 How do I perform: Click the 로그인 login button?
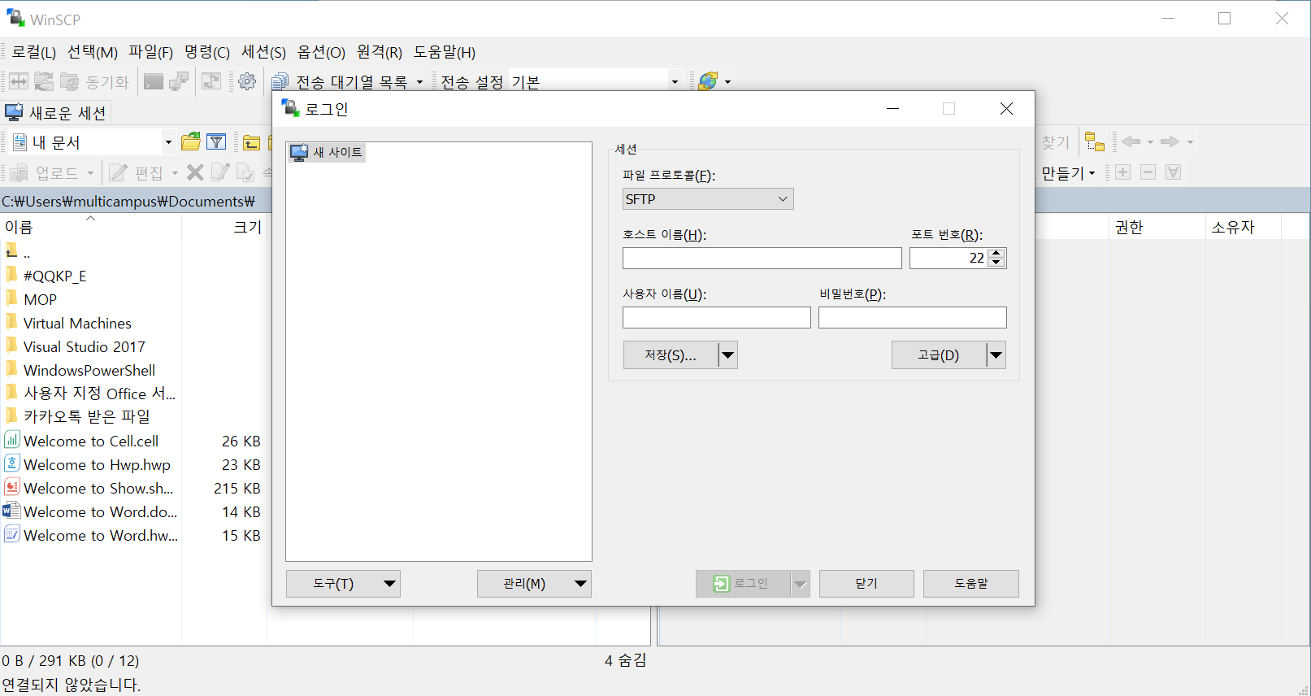pyautogui.click(x=744, y=584)
